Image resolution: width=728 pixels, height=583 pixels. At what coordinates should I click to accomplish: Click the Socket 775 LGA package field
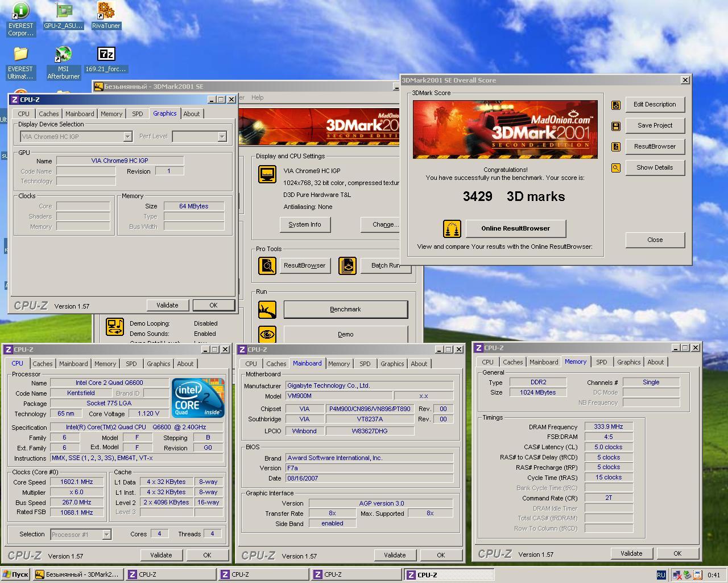coord(109,404)
